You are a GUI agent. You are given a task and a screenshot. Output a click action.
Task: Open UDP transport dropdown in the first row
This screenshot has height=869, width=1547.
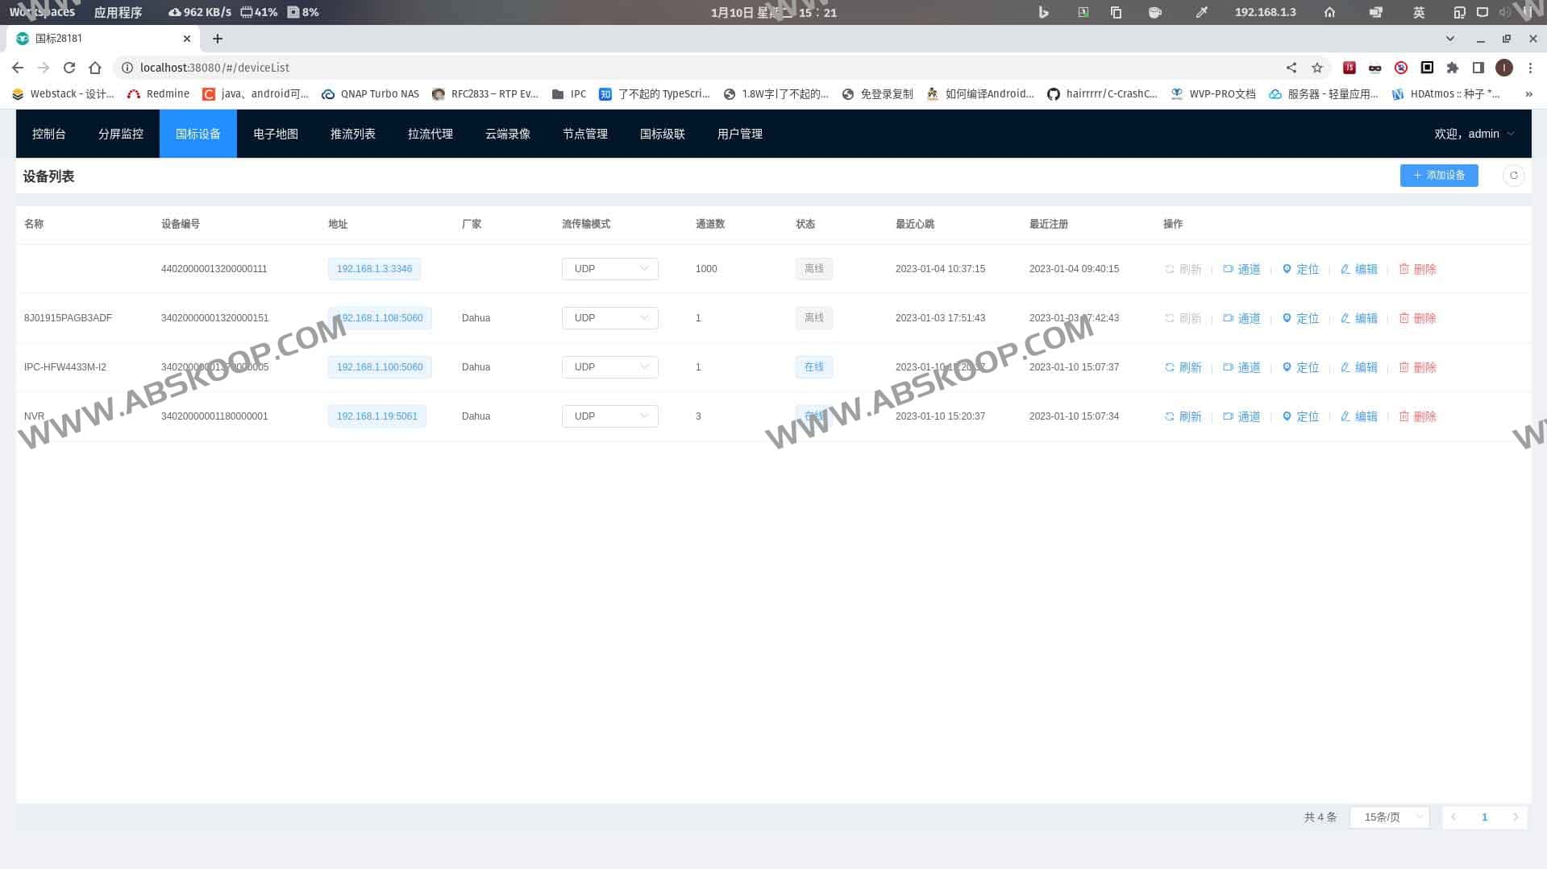[x=609, y=269]
